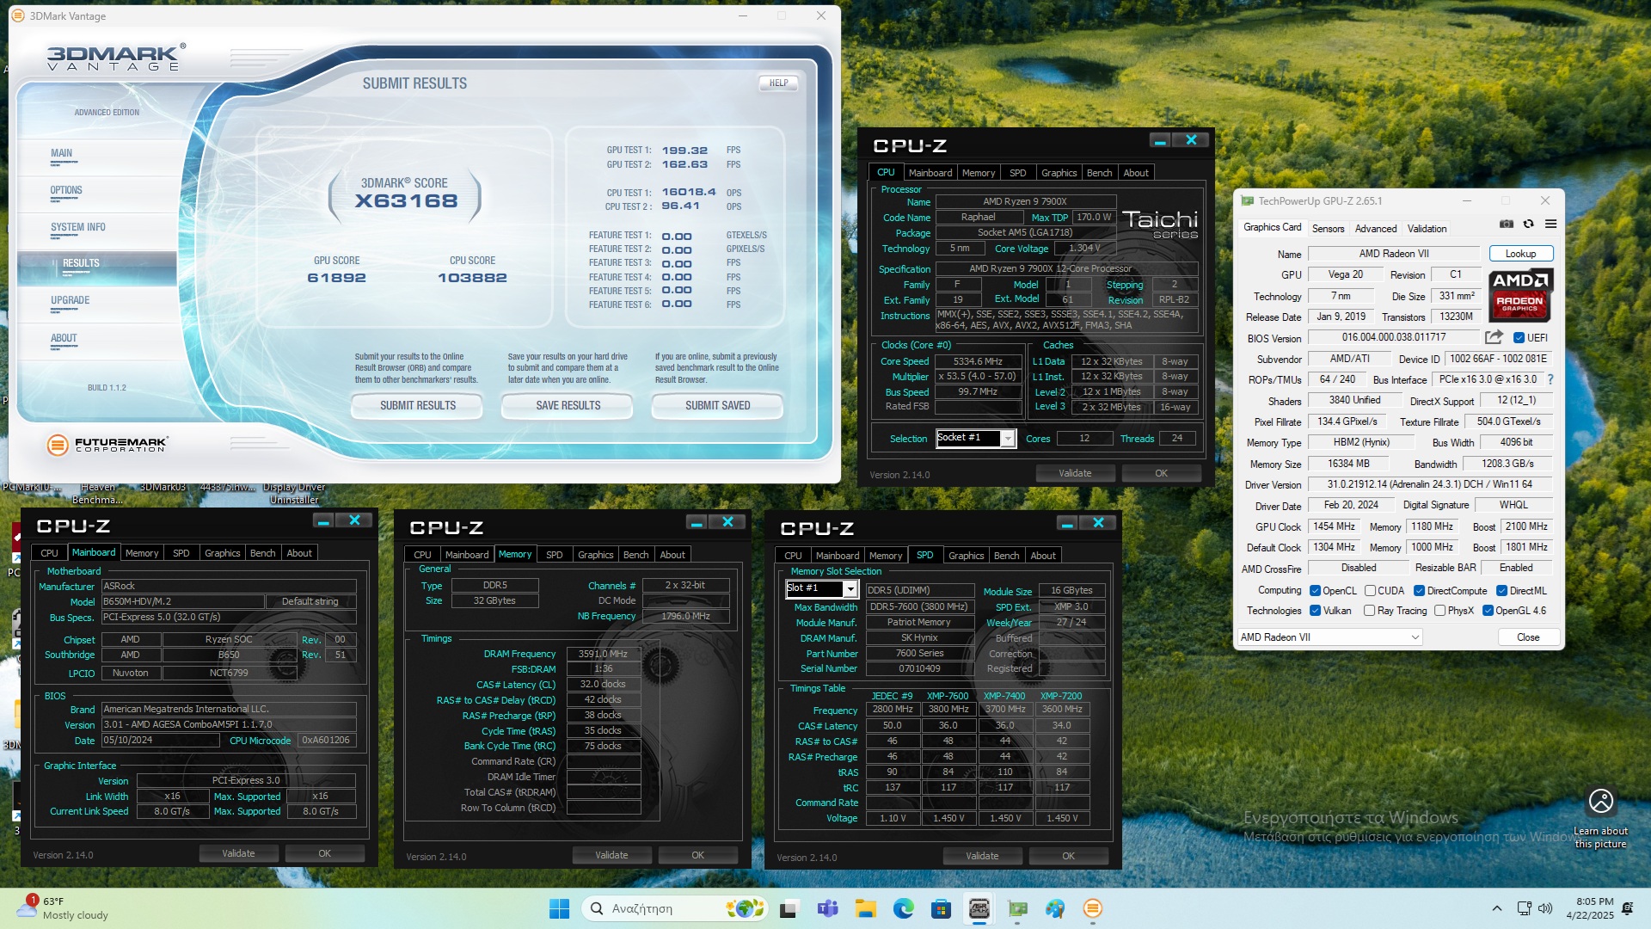
Task: Click the Lookup button in GPU-Z
Action: coord(1520,254)
